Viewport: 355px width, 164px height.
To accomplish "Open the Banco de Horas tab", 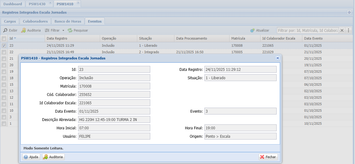I will coord(68,21).
